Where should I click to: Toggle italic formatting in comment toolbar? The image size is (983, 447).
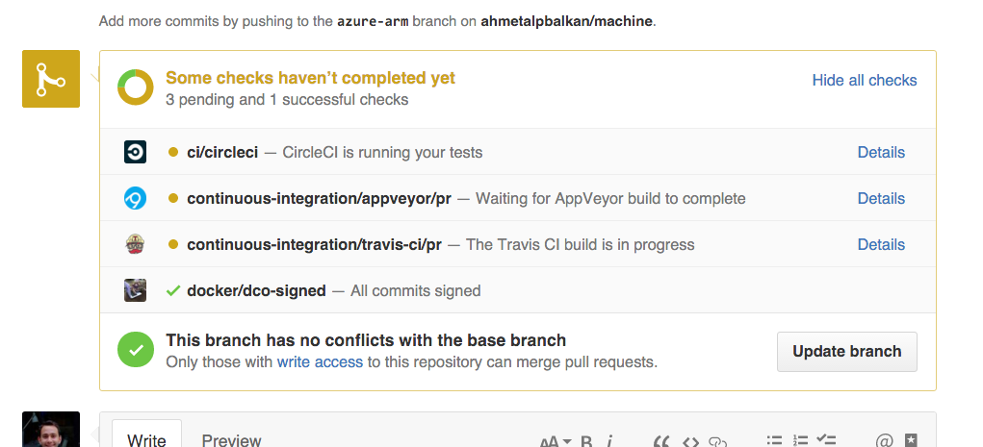click(610, 442)
